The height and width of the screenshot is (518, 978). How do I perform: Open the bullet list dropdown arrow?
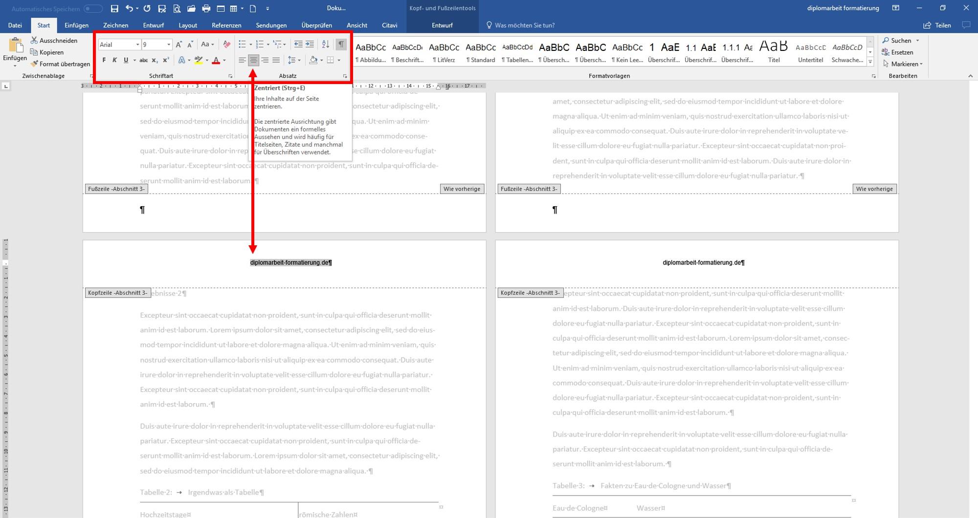[x=250, y=45]
